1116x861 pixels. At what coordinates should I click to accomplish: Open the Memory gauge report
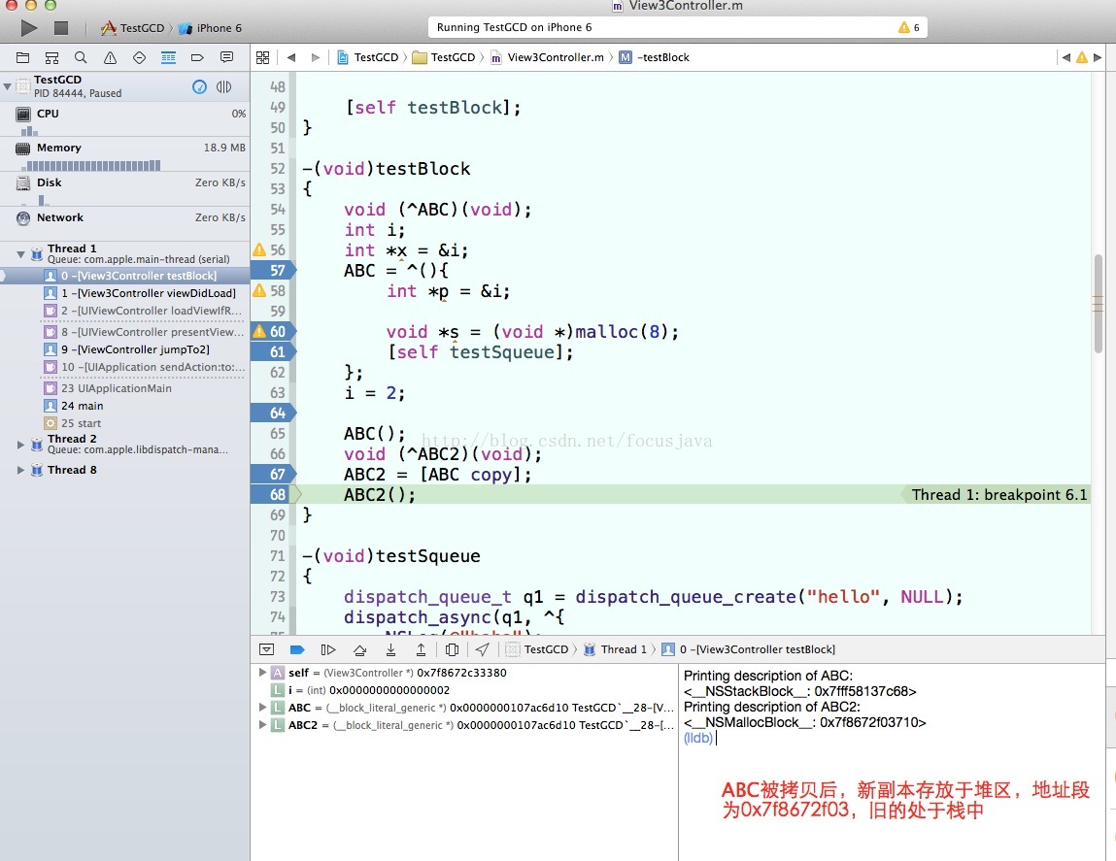(124, 154)
